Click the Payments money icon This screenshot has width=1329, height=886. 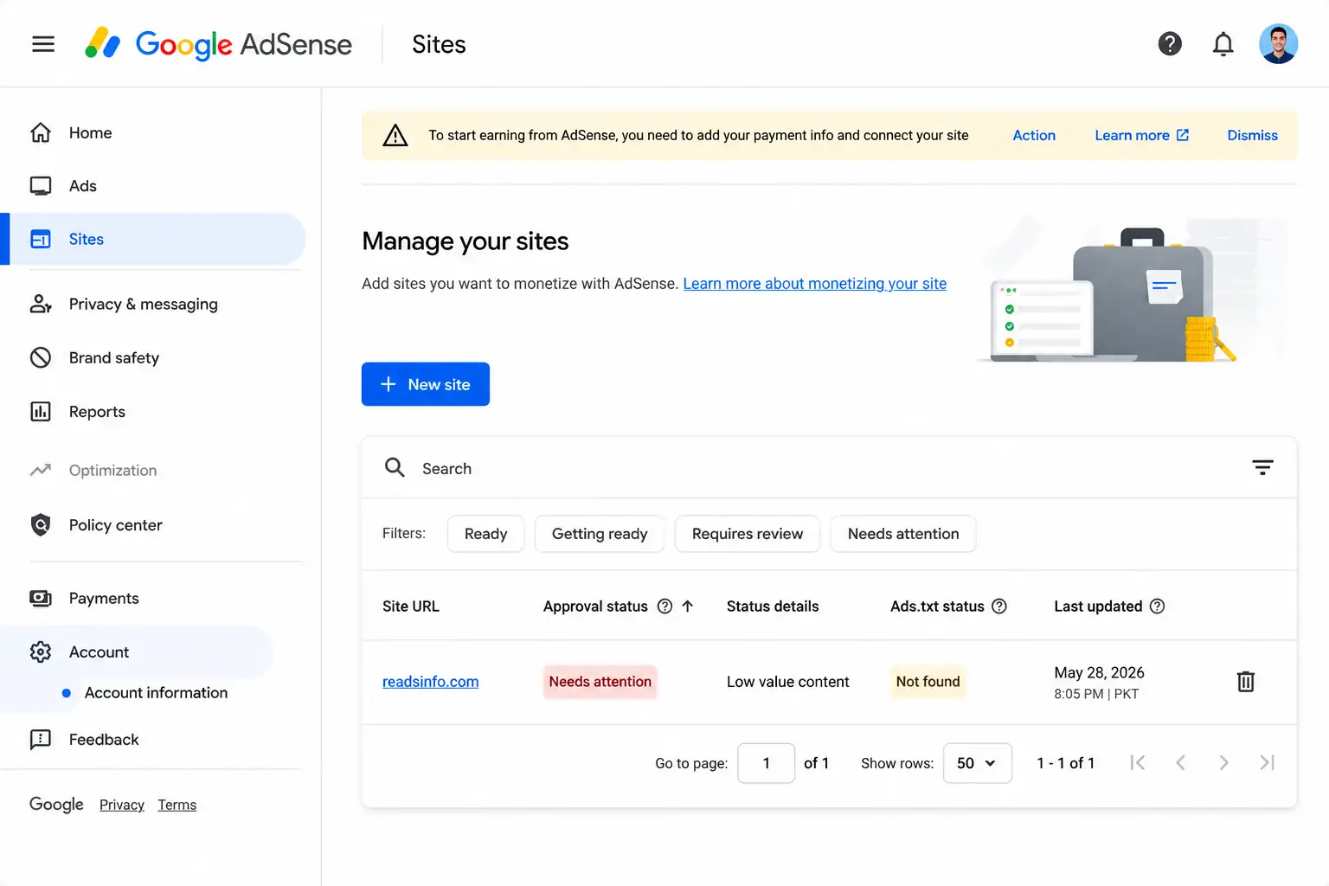[x=41, y=598]
